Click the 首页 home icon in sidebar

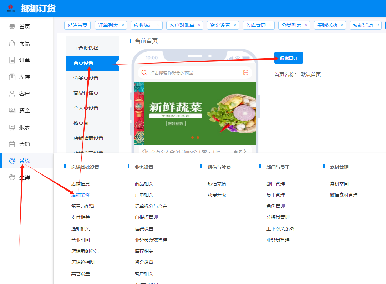[12, 27]
